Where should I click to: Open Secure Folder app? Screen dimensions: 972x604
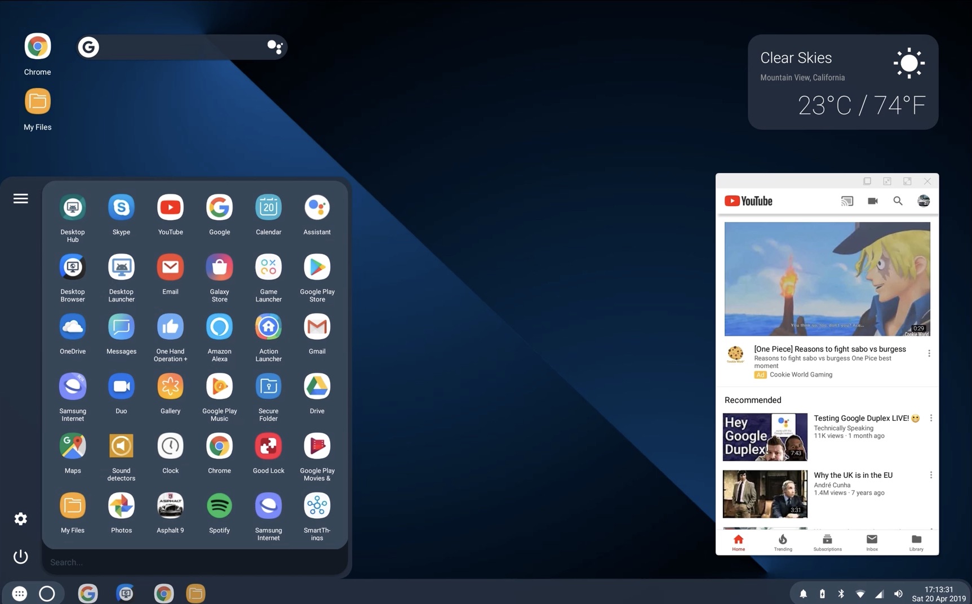(x=268, y=387)
